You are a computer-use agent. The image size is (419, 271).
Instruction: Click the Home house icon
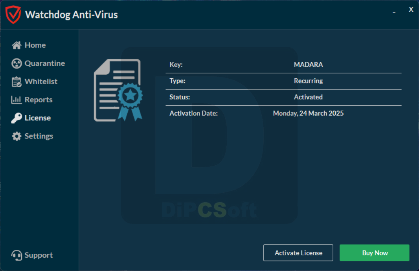pos(17,45)
